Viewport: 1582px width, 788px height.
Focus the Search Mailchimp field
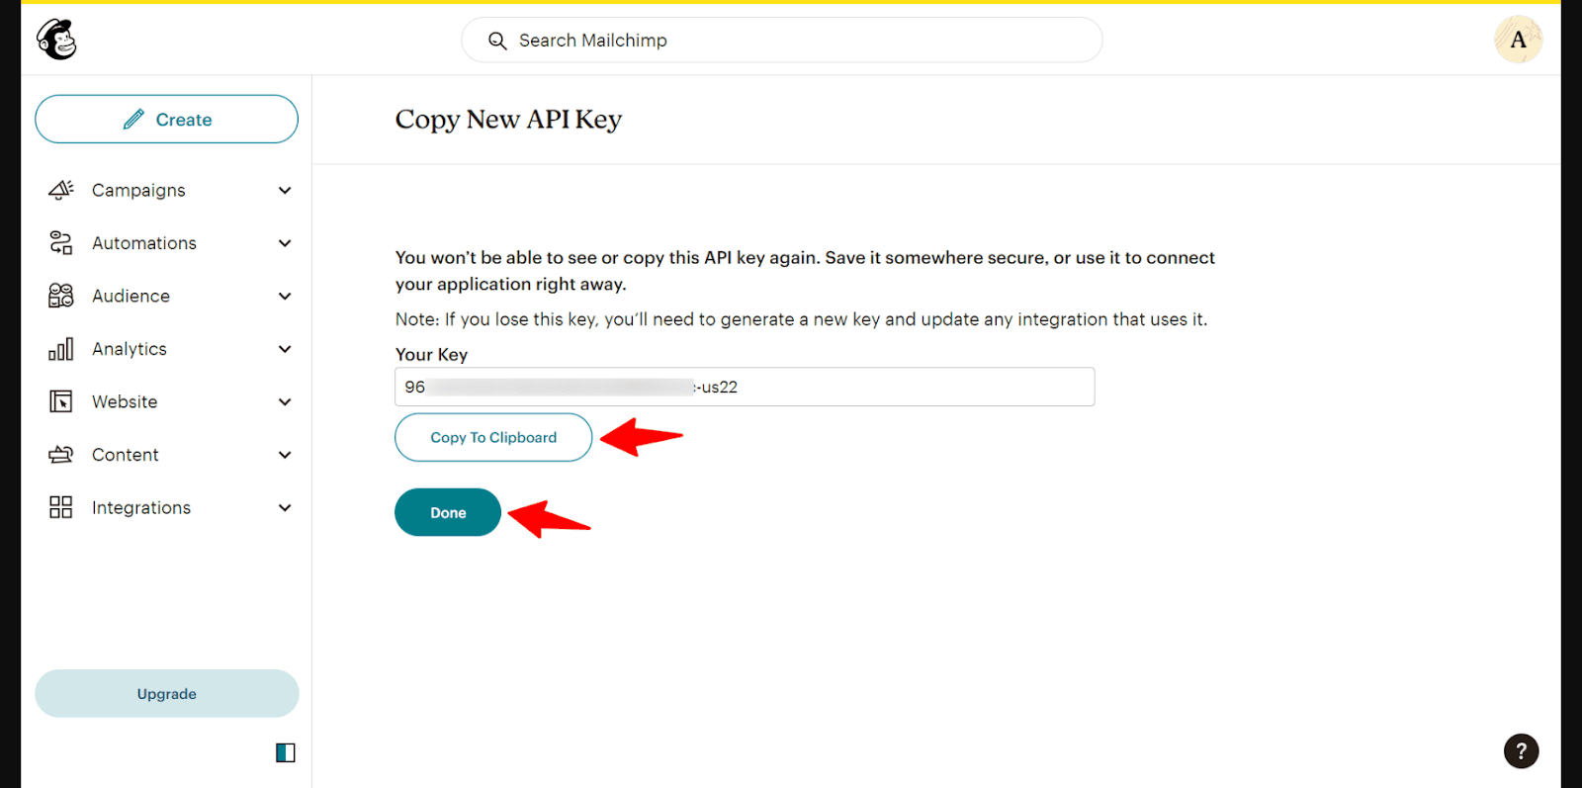pos(781,41)
